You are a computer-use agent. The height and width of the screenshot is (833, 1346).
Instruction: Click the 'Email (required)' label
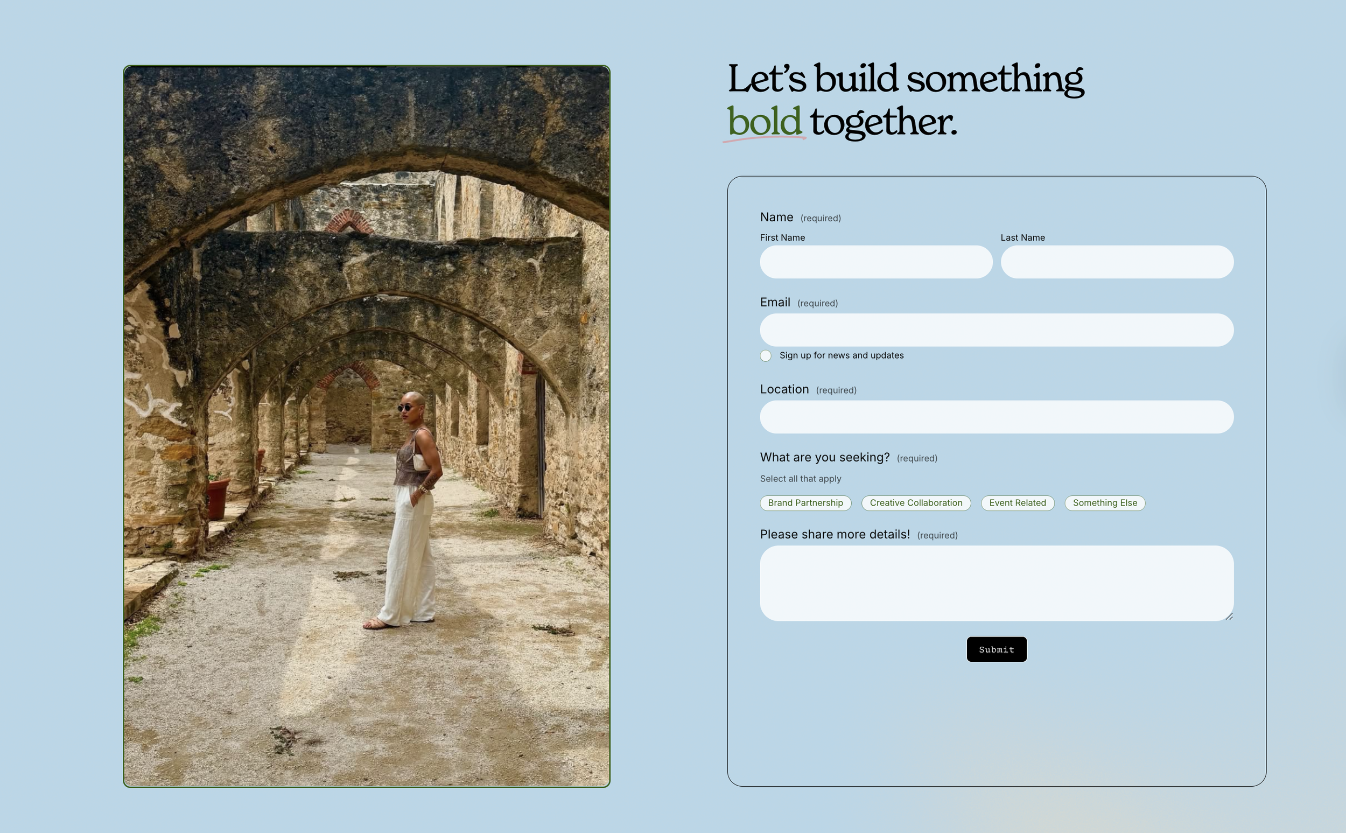pyautogui.click(x=798, y=303)
